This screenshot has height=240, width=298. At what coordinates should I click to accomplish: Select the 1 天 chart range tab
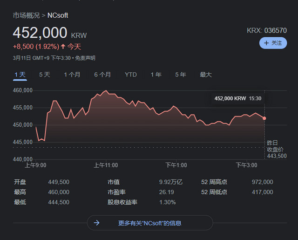(20, 75)
